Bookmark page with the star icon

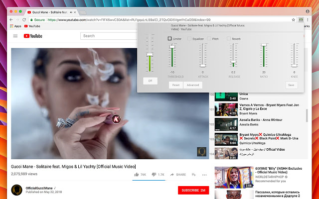[294, 20]
